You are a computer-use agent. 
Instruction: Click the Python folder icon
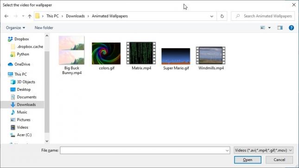pos(13,54)
